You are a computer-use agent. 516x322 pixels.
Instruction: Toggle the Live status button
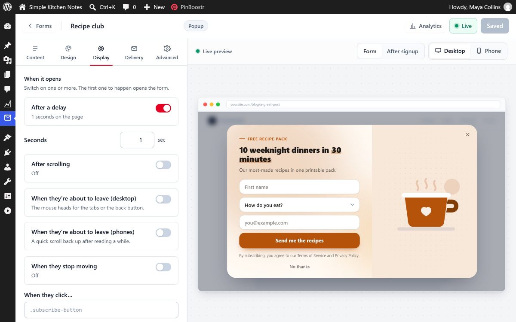pos(463,26)
